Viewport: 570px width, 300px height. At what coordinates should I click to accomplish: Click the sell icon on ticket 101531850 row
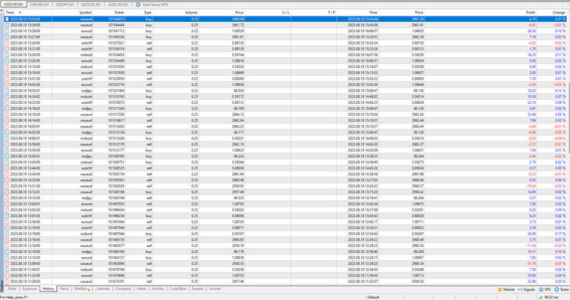(7, 67)
